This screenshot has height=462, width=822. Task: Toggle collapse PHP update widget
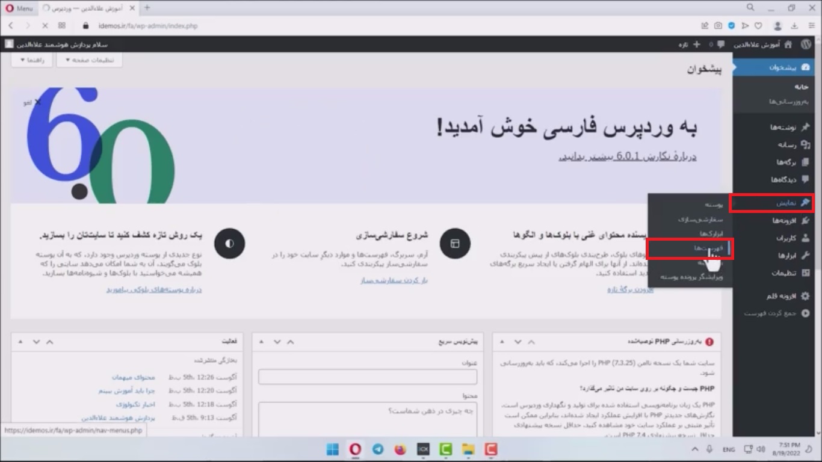point(502,342)
